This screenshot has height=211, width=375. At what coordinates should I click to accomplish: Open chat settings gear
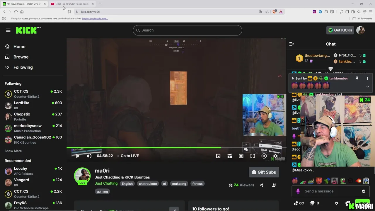click(336, 203)
